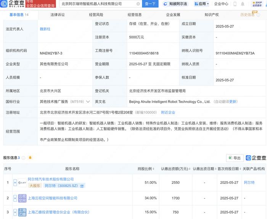Click the 阿尔特汽车 company logo thumbnail

[x=22, y=183]
